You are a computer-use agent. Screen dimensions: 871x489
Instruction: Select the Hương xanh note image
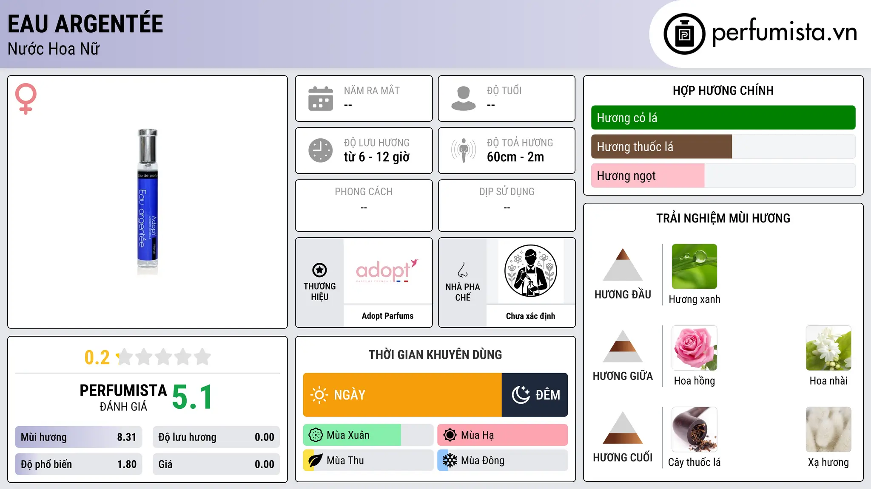pos(695,267)
